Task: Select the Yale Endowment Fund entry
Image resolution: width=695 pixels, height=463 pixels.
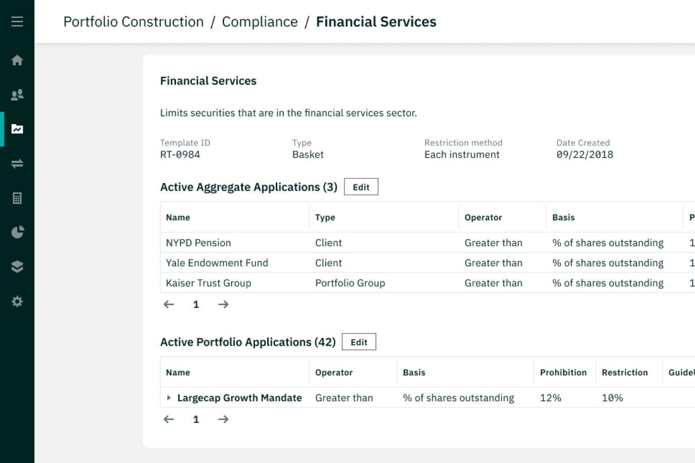Action: point(216,263)
